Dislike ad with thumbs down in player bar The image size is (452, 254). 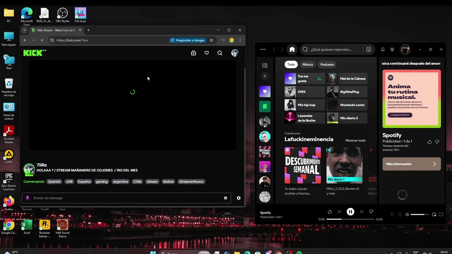pos(371,212)
